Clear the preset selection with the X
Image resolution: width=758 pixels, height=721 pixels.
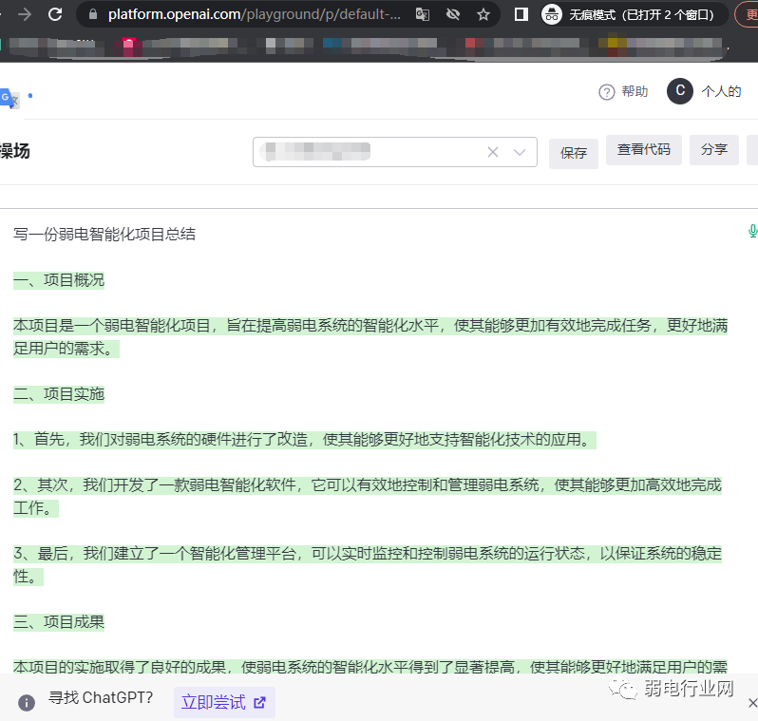(493, 152)
